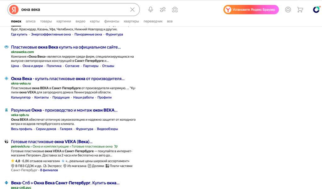Open 8 филиалов link
This screenshot has height=189, width=322.
click(49, 170)
